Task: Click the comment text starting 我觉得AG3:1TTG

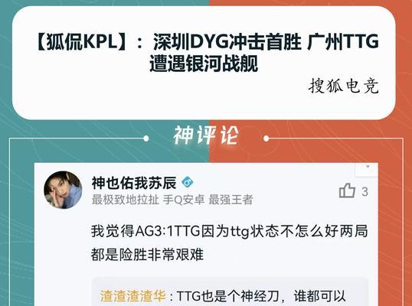Action: point(229,232)
